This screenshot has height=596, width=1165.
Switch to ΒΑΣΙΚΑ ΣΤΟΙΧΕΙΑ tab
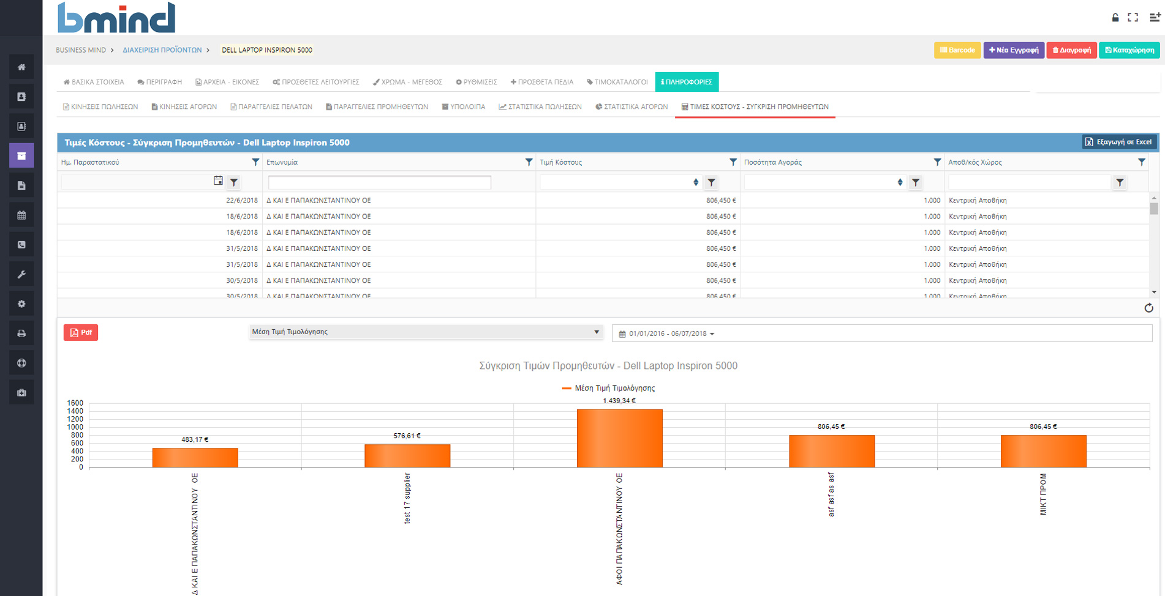pos(94,82)
